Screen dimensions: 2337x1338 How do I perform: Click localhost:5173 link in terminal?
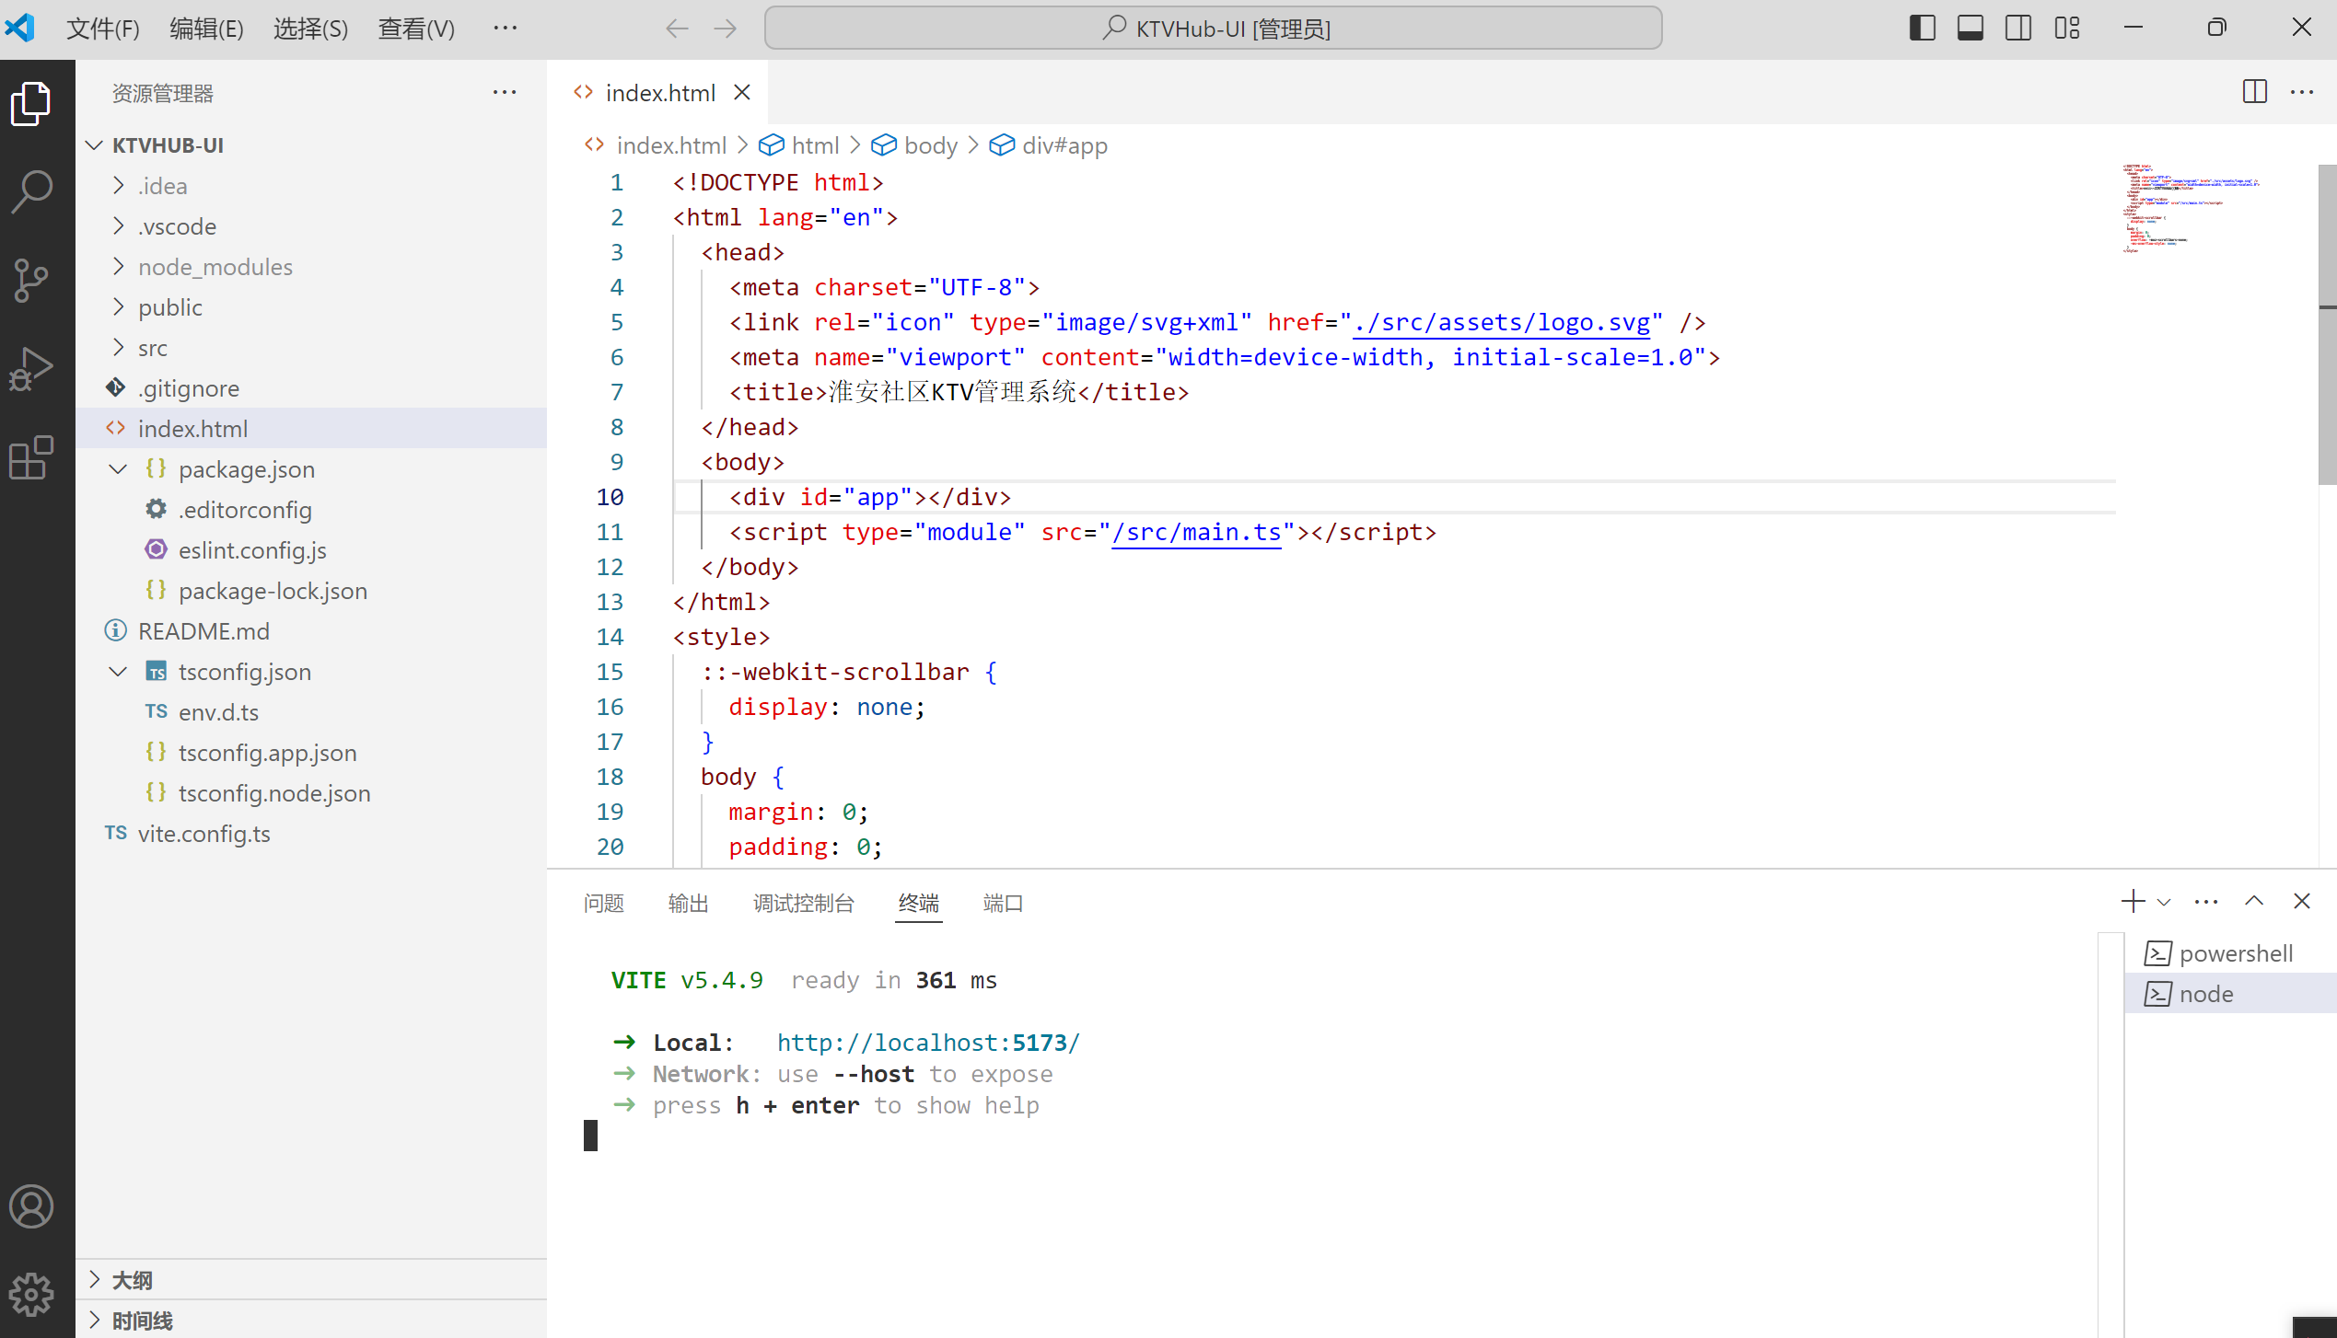(927, 1043)
